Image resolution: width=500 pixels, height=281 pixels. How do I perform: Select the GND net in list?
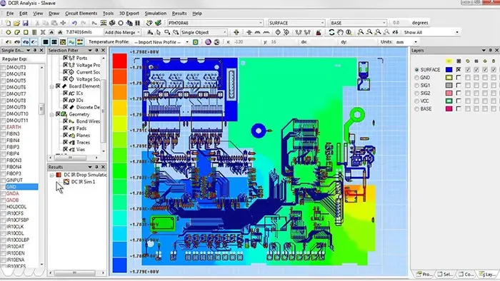22,187
